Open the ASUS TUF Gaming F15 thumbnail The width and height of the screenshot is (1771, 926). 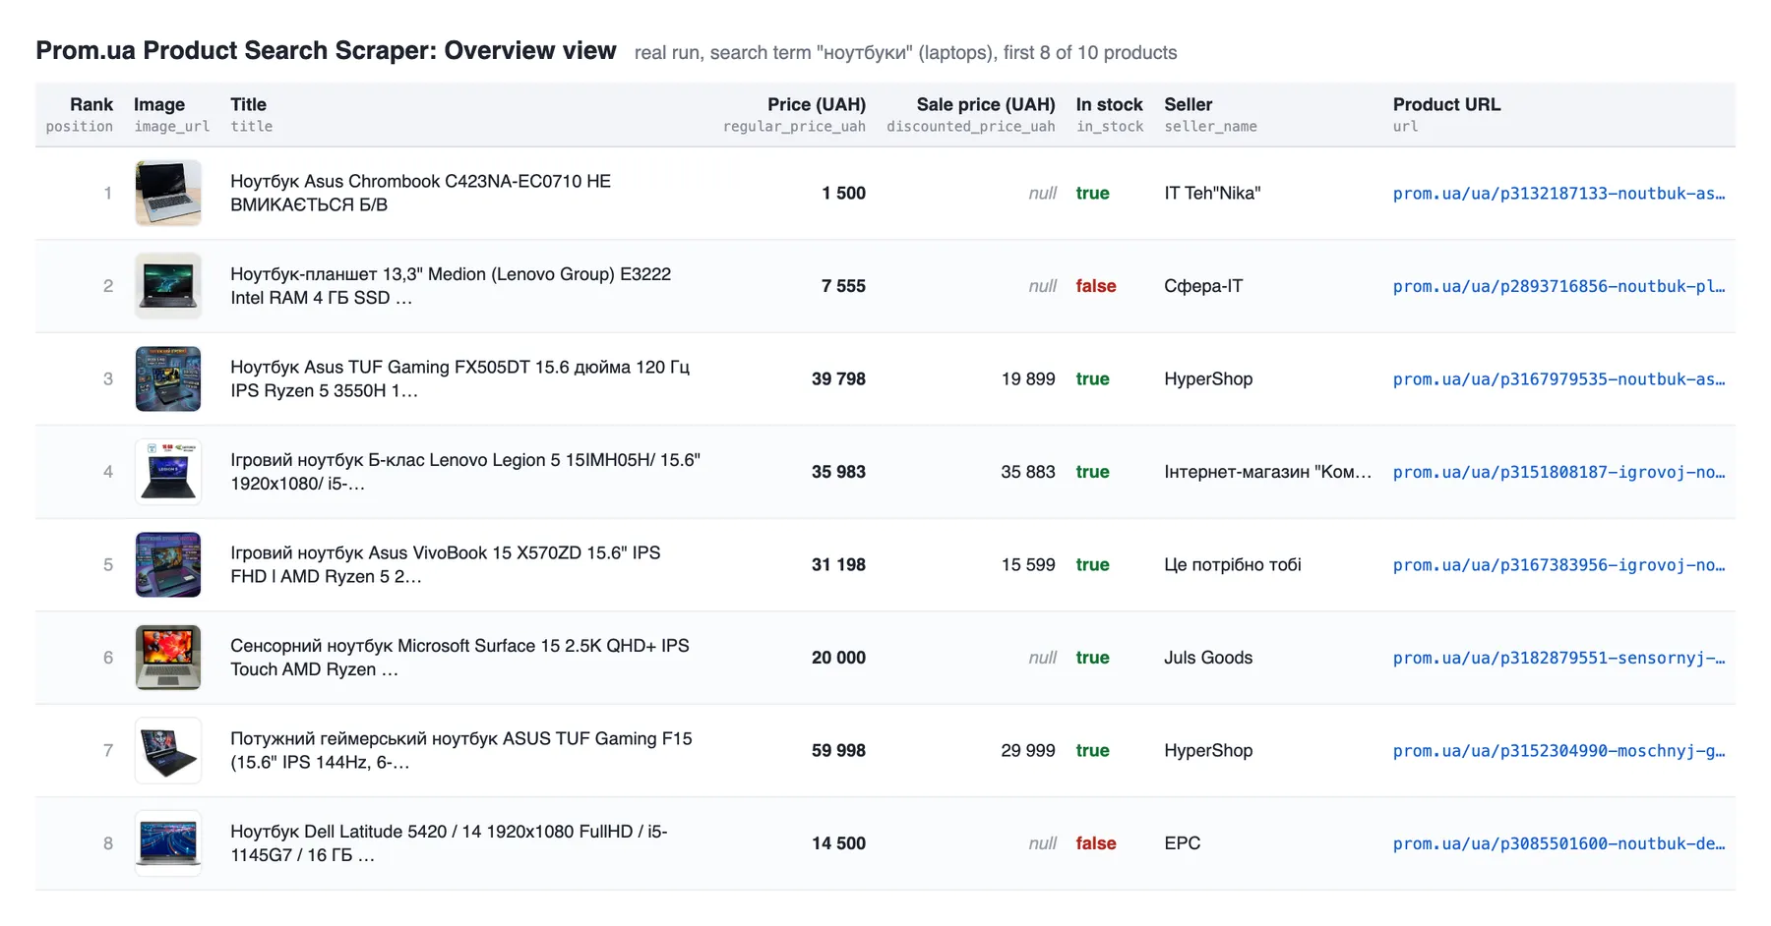click(x=168, y=750)
